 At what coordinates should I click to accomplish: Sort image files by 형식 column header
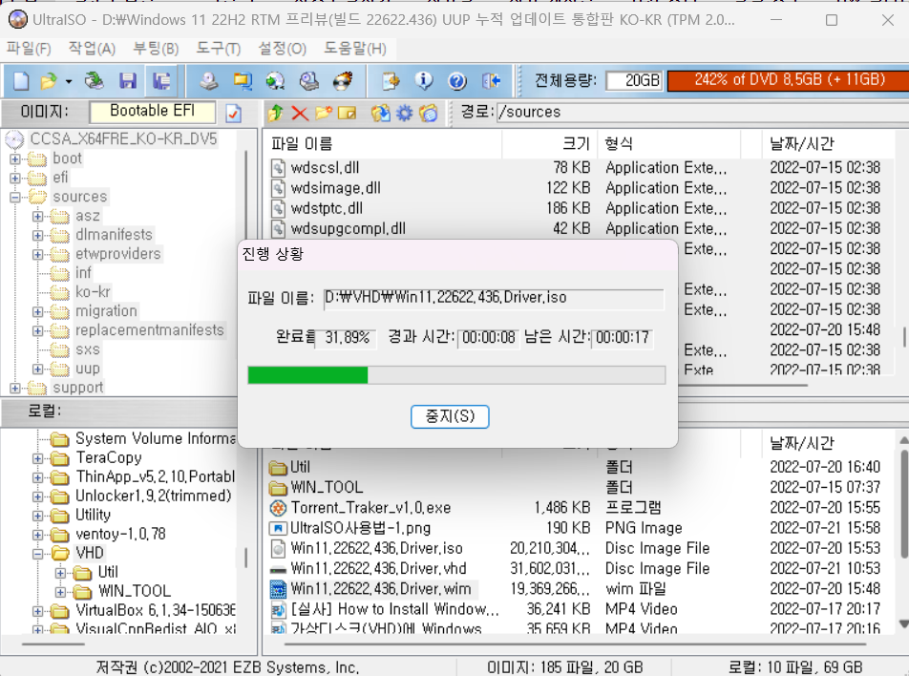click(668, 144)
